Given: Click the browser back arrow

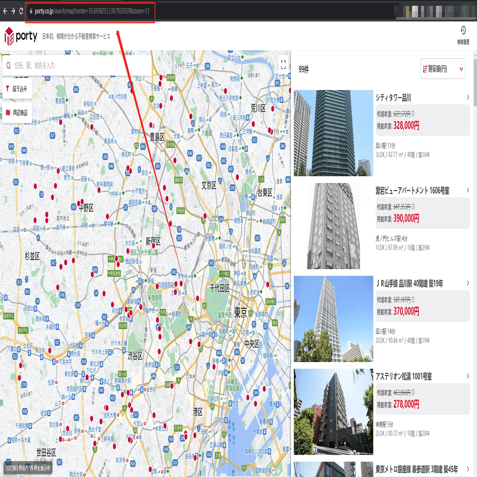Looking at the screenshot, I should [5, 11].
